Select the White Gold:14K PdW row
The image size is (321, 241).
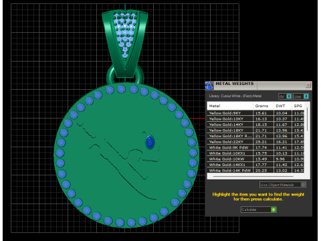pyautogui.click(x=255, y=171)
